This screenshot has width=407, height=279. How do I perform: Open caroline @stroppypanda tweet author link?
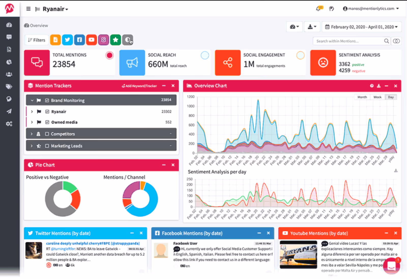tap(93, 243)
